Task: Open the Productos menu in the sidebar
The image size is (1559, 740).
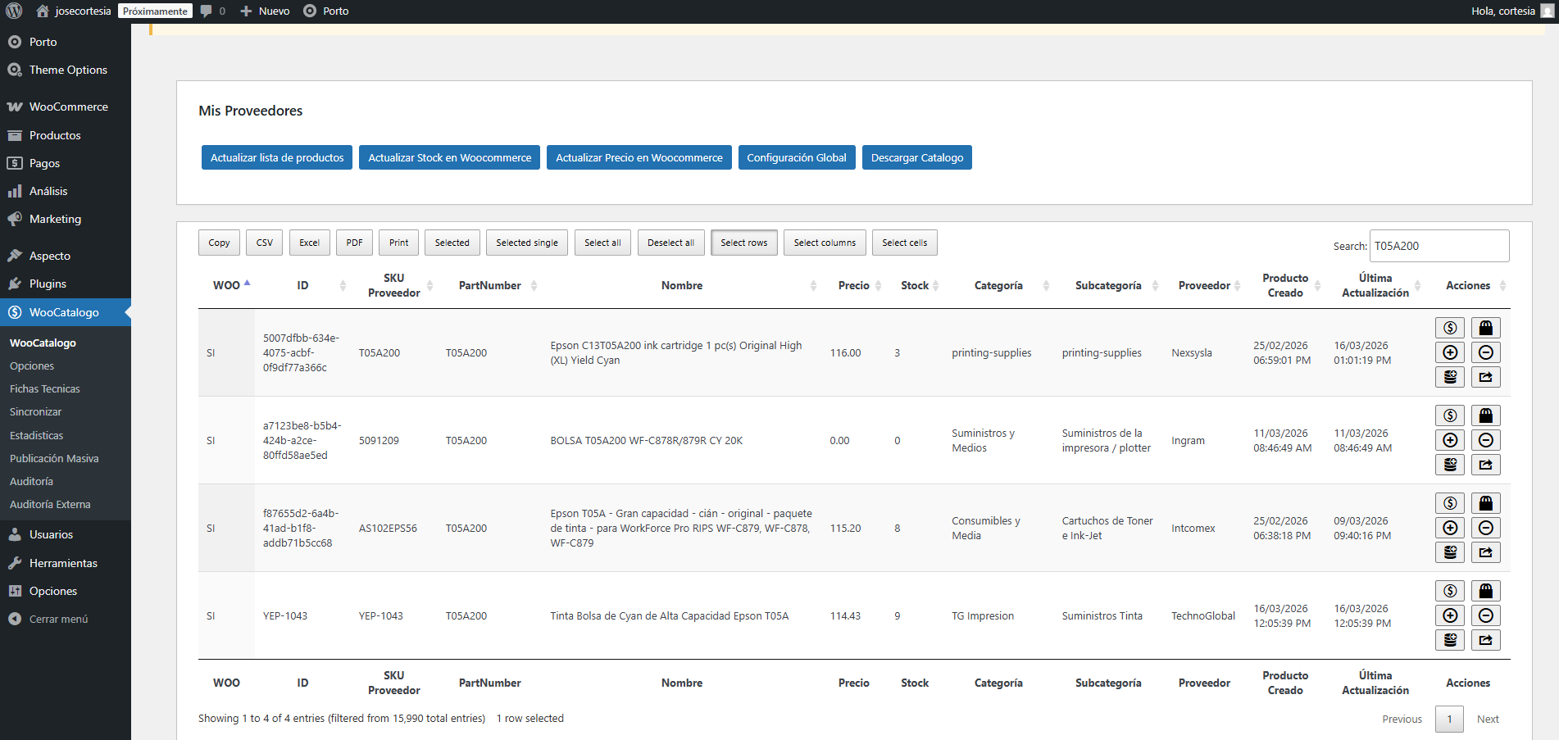Action: (x=55, y=135)
